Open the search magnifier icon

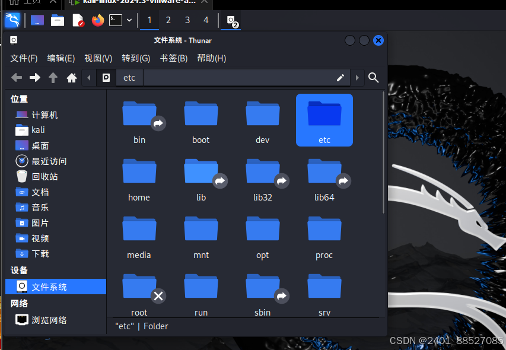point(373,78)
